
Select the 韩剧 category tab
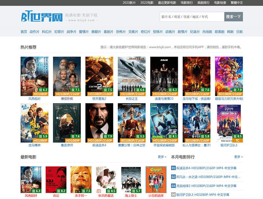pyautogui.click(x=230, y=32)
